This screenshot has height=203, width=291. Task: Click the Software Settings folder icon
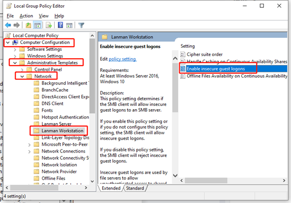click(x=22, y=49)
